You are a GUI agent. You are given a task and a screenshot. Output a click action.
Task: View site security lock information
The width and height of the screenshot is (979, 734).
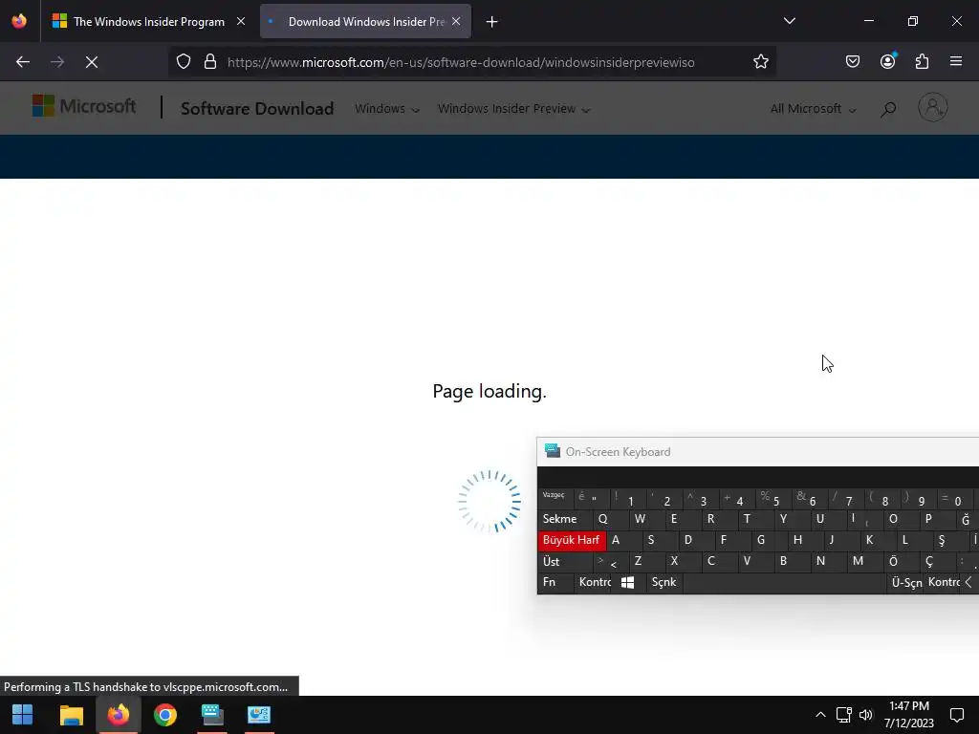coord(210,62)
